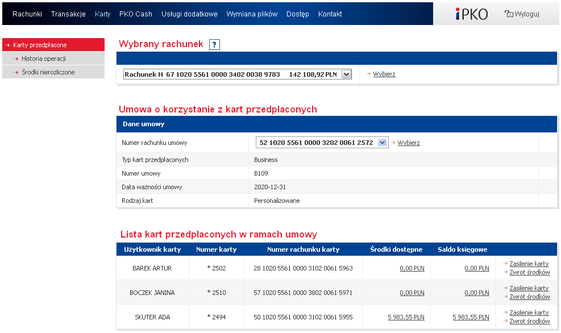Click account number 57 1020 5561 0000 3802 0061 5971

click(x=303, y=293)
